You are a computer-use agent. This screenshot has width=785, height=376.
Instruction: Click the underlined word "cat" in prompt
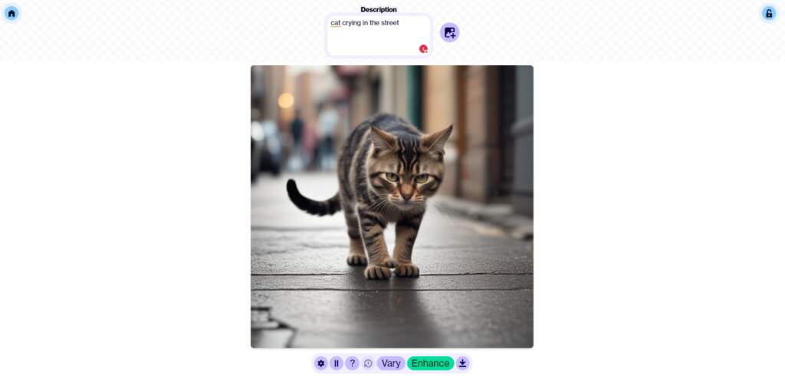pos(336,22)
